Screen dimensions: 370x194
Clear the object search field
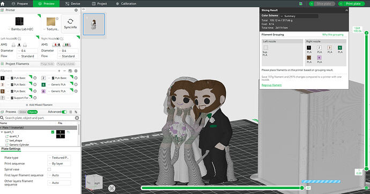pyautogui.click(x=77, y=118)
